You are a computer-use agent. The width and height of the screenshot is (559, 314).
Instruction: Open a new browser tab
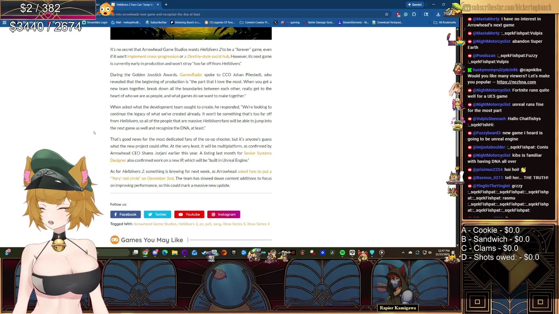[166, 4]
